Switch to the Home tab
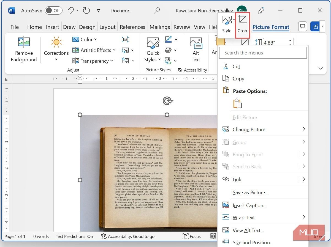Image resolution: width=331 pixels, height=247 pixels. [34, 27]
